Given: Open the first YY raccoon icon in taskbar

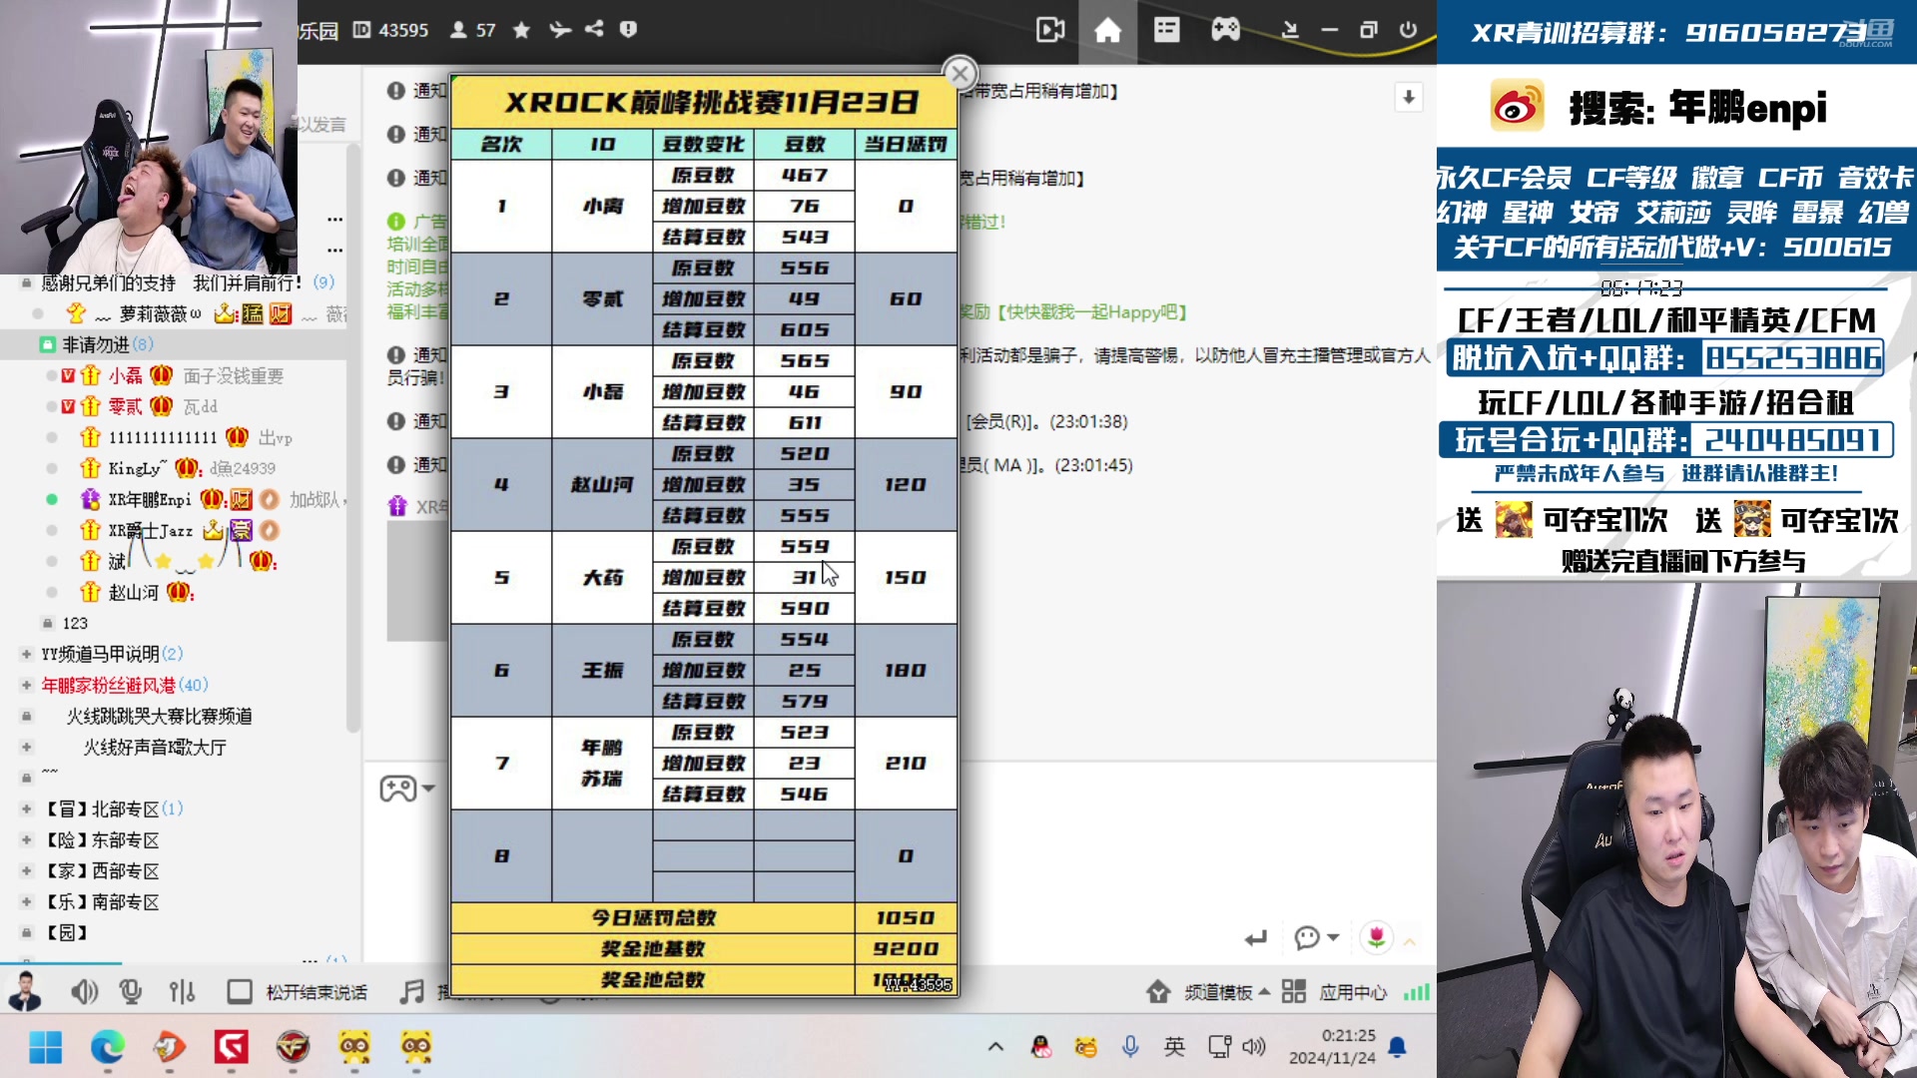Looking at the screenshot, I should click(x=354, y=1047).
